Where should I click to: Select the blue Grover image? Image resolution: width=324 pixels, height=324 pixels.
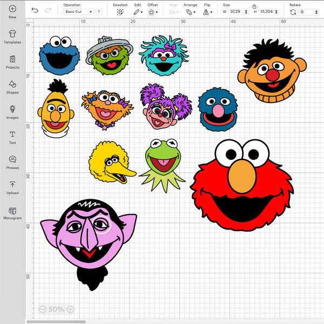(x=218, y=110)
